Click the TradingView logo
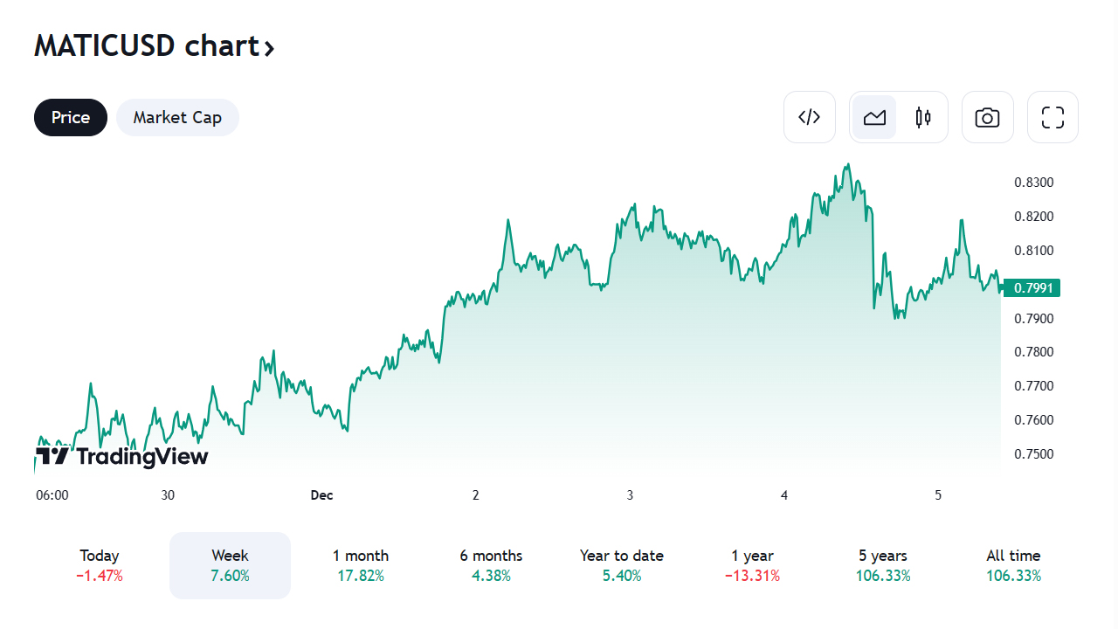Viewport: 1118px width, 629px height. click(122, 456)
